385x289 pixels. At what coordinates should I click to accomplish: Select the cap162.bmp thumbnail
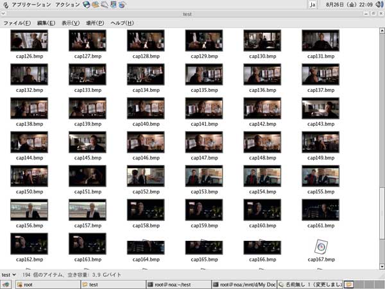point(30,244)
